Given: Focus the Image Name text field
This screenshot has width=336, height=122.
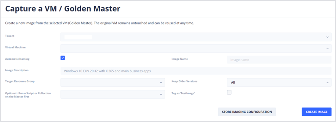Looking at the screenshot, I should click(x=279, y=60).
